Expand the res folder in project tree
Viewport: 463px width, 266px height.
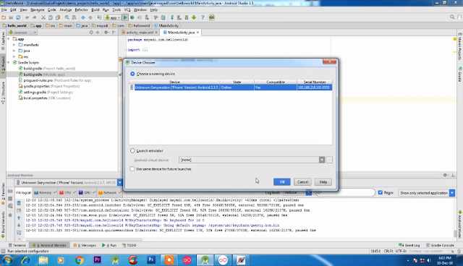pyautogui.click(x=14, y=56)
